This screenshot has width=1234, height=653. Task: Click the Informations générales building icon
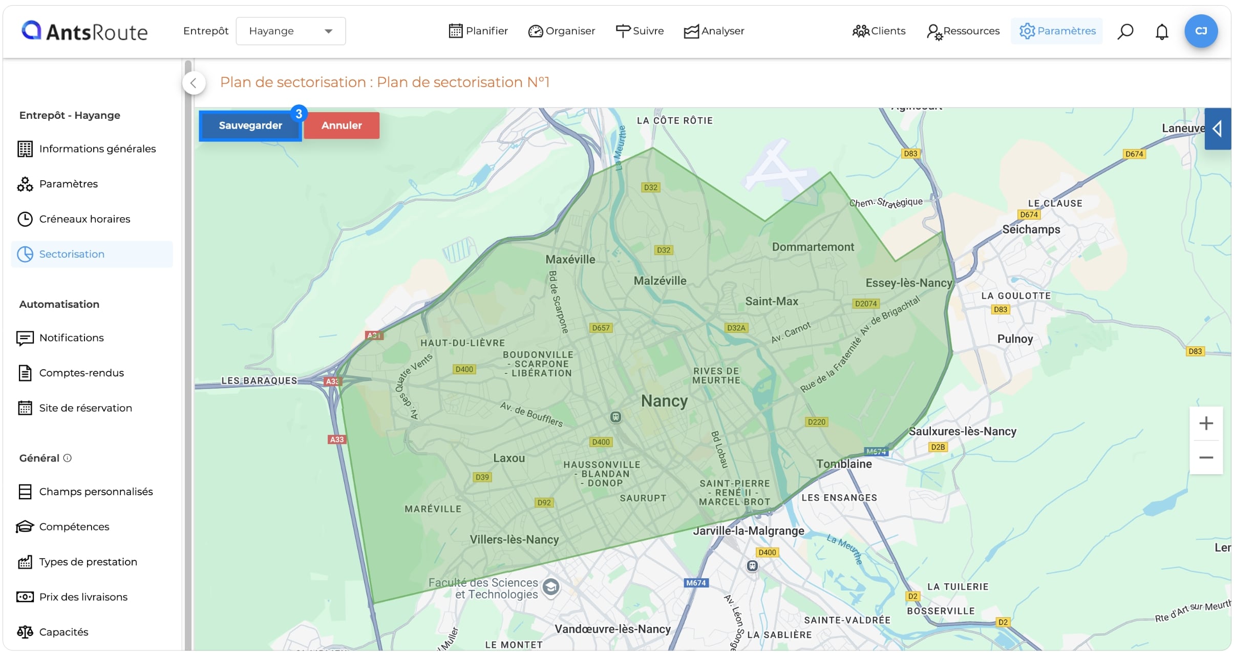25,149
